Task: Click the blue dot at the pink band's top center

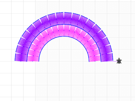Action: [64, 30]
